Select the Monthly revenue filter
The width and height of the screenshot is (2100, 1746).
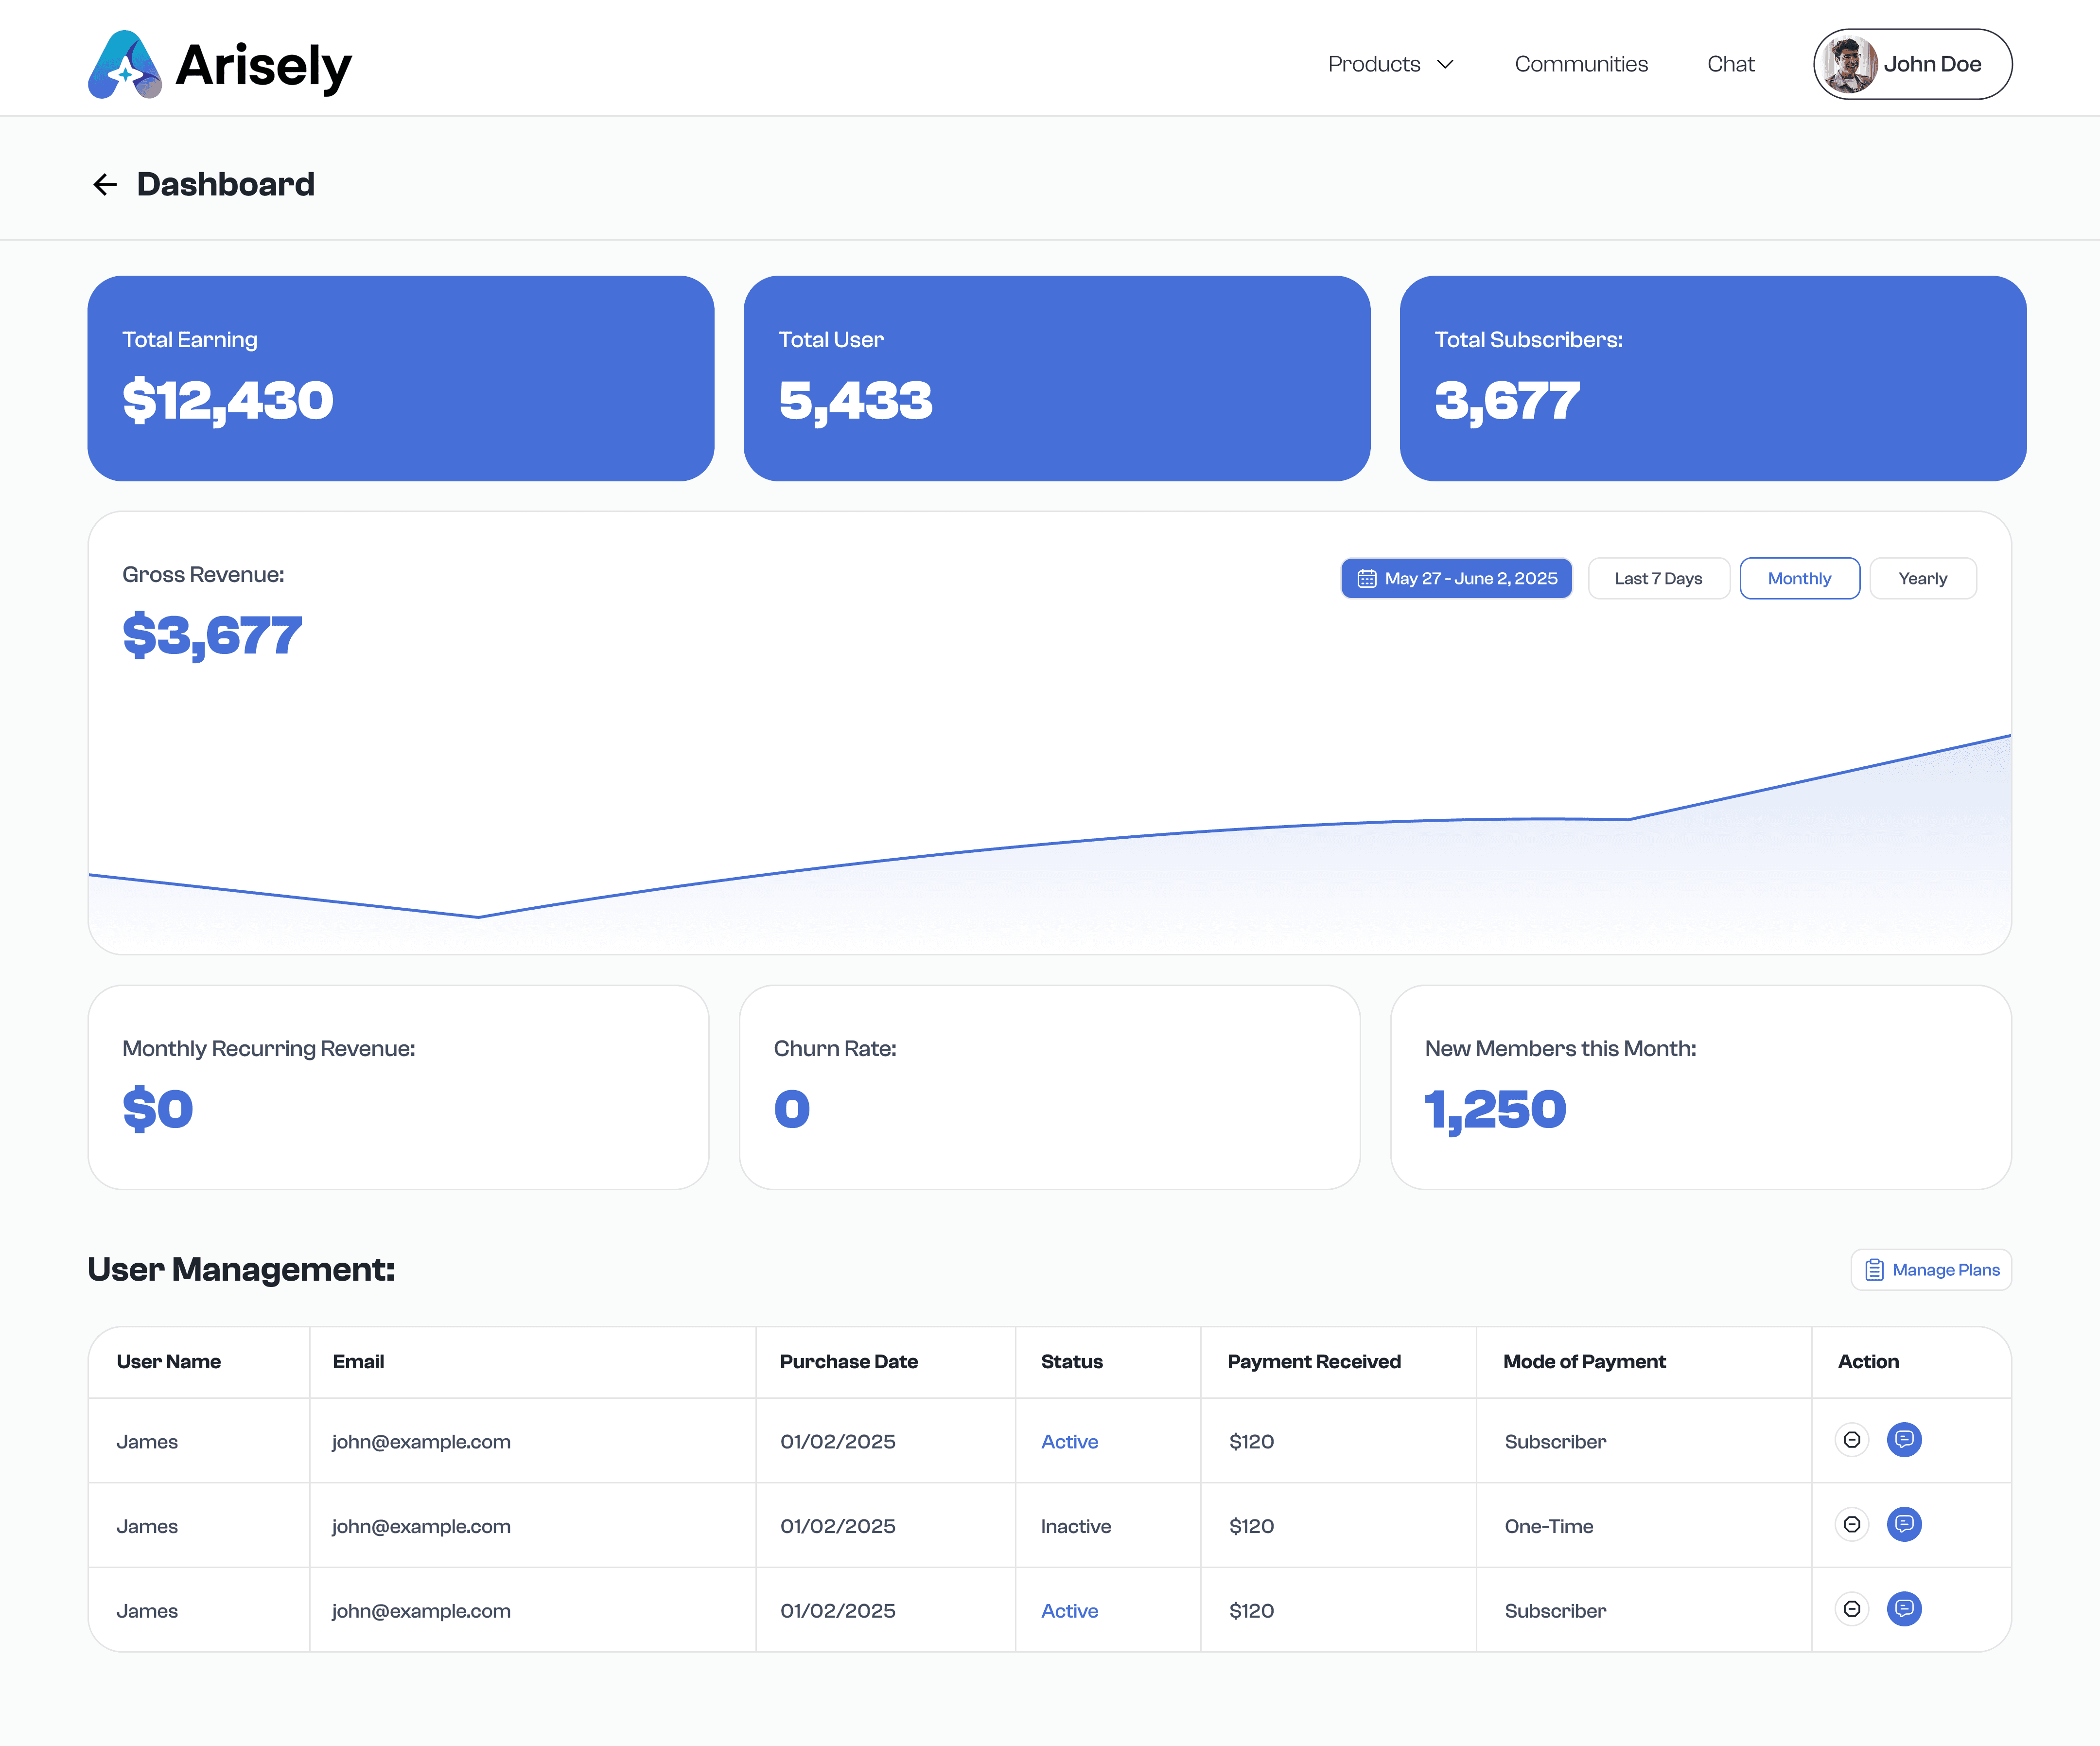pos(1799,578)
